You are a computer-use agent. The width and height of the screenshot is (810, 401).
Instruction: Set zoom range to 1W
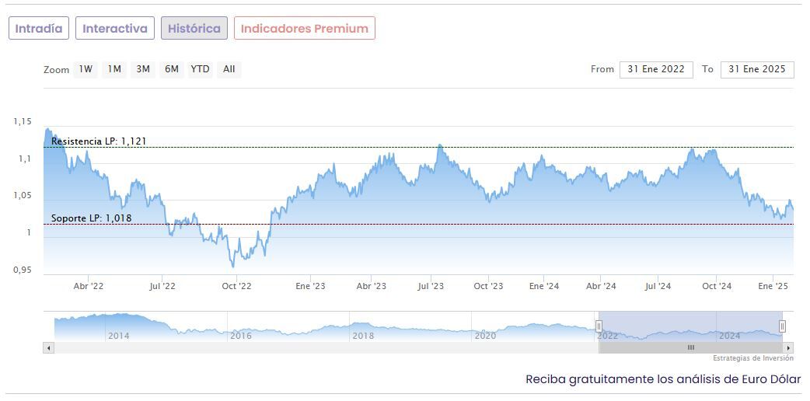coord(86,69)
